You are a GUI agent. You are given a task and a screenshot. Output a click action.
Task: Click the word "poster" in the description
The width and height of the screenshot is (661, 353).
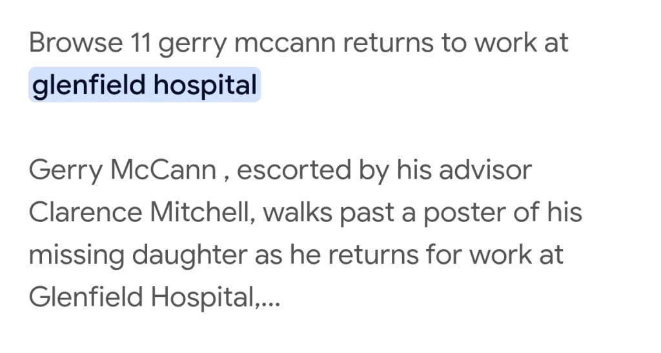(461, 212)
